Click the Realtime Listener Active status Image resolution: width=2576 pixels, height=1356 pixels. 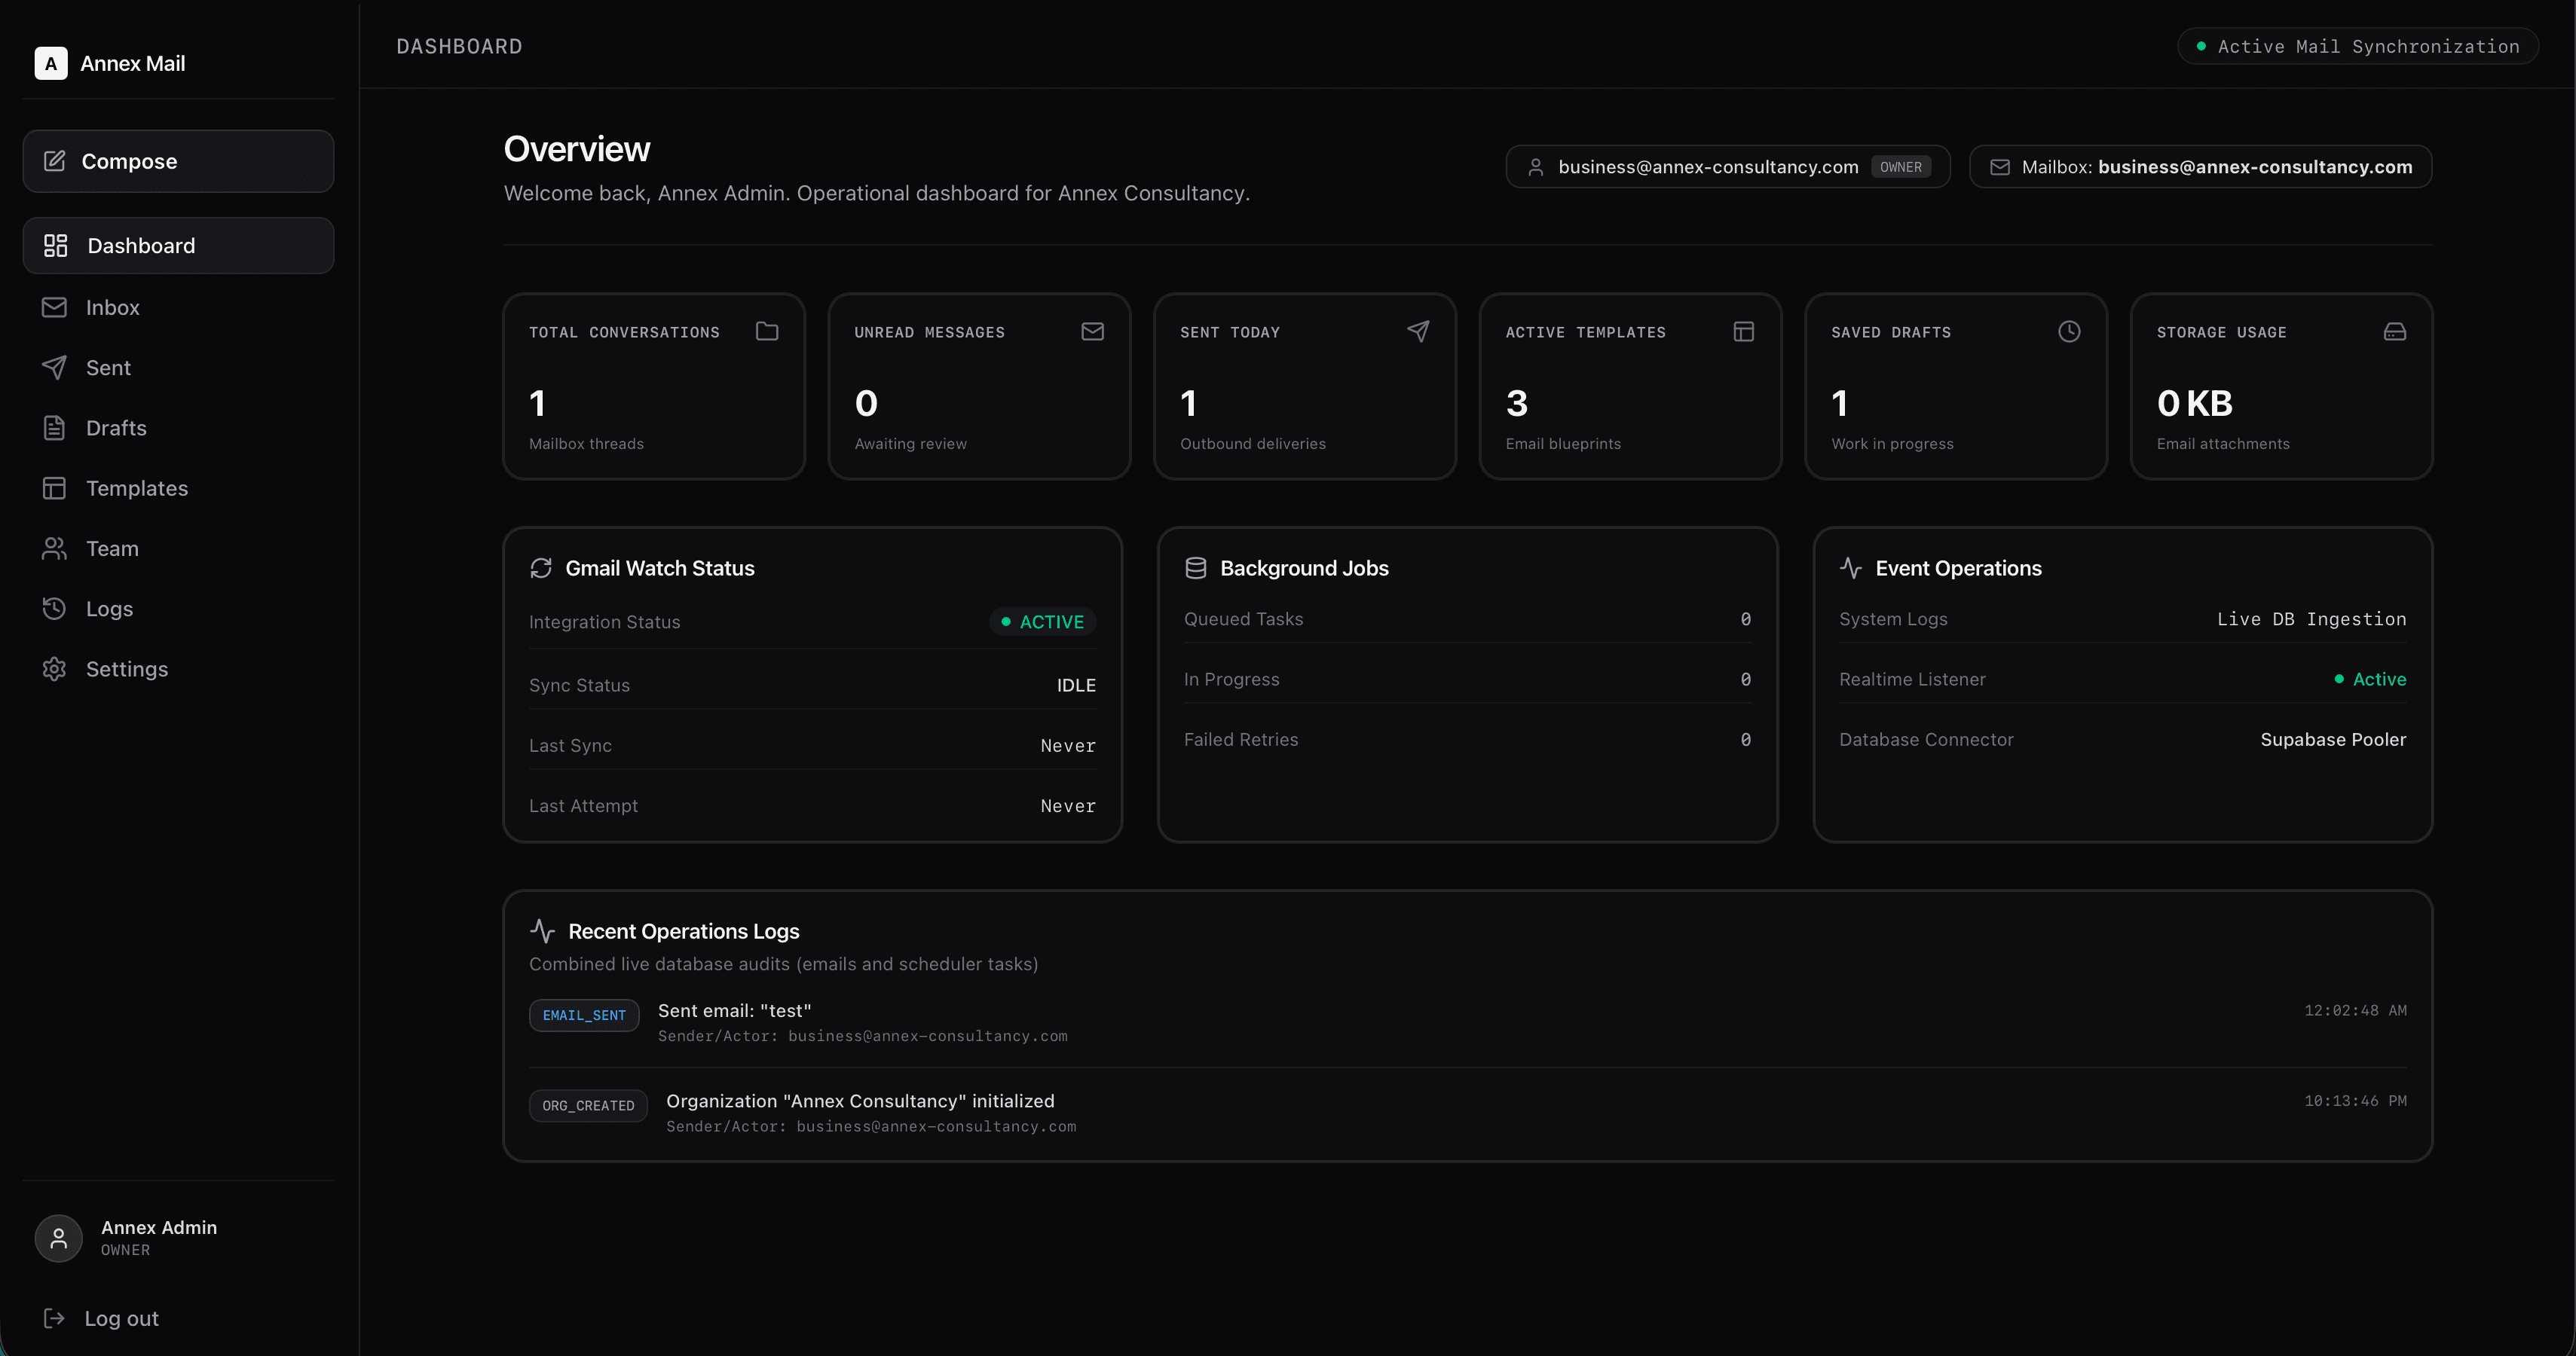click(x=2370, y=680)
